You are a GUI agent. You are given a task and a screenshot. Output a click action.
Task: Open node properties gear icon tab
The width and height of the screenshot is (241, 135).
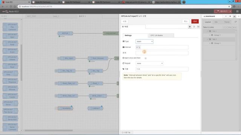click(x=190, y=27)
